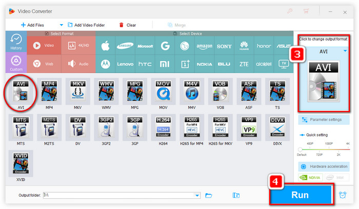This screenshot has height=209, width=359.
Task: Open the Apple device category
Action: [105, 46]
